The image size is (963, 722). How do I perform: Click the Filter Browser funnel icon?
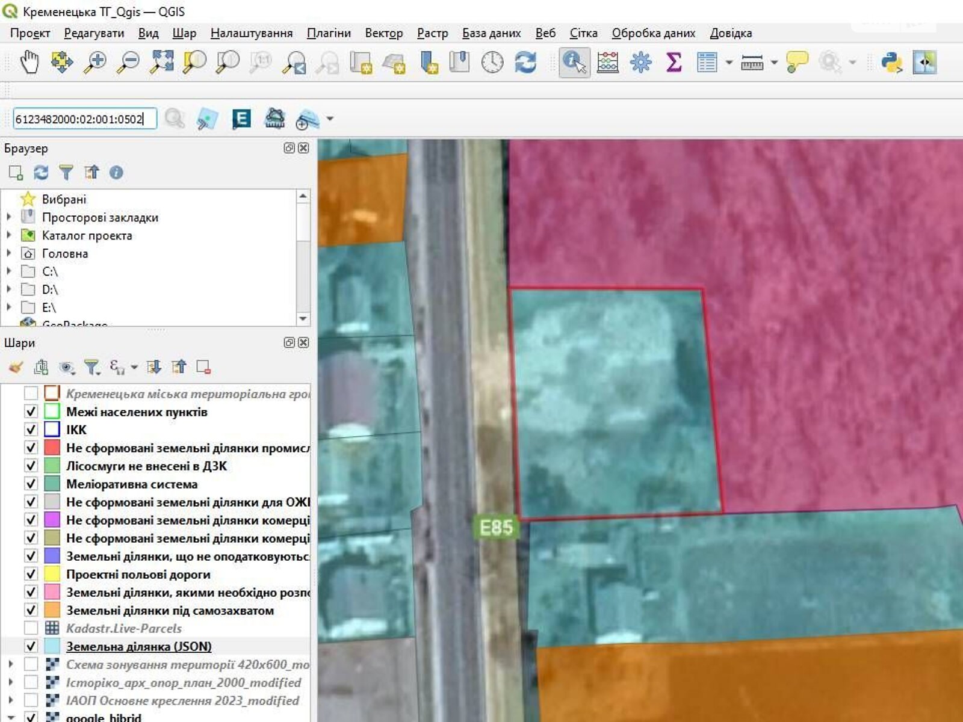66,173
